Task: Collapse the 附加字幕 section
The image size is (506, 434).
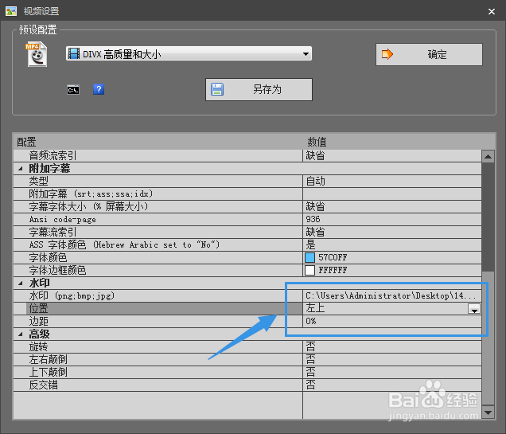Action: tap(21, 169)
